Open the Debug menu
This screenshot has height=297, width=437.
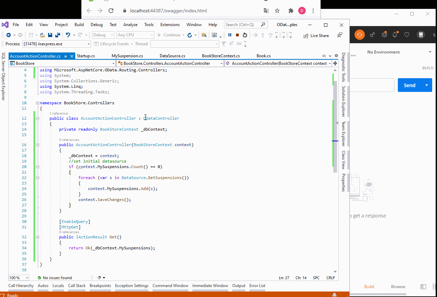coord(97,25)
